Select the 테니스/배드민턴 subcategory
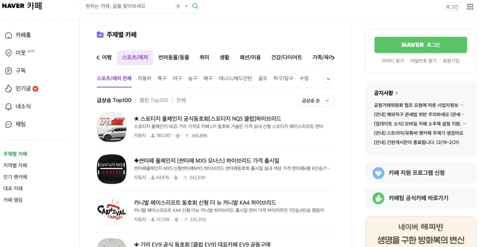Screen dimensions: 479x247 [235, 78]
